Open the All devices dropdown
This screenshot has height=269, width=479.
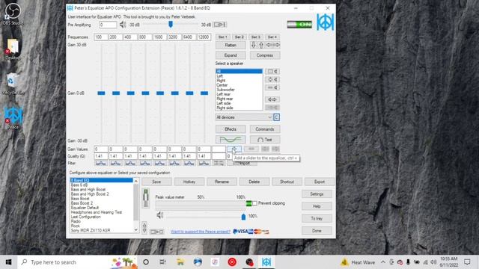coord(244,117)
